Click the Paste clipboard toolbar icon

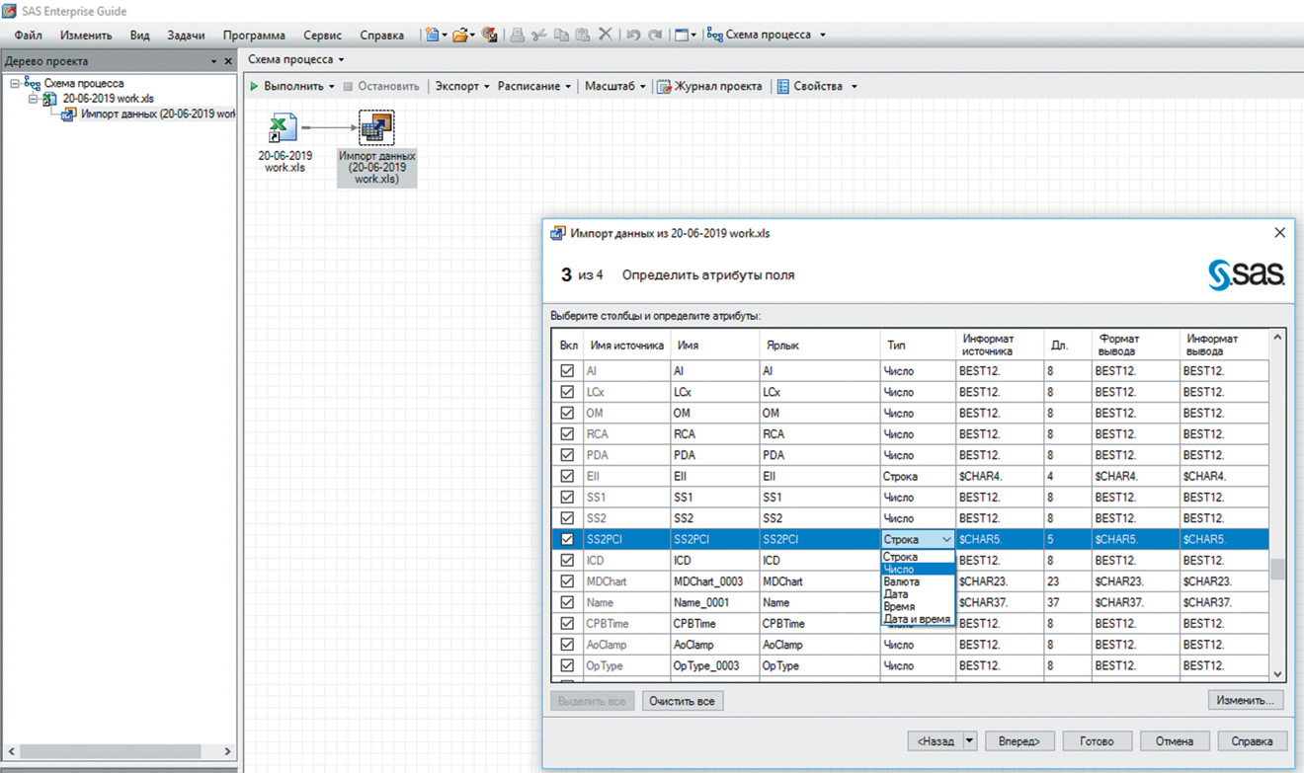[x=583, y=35]
